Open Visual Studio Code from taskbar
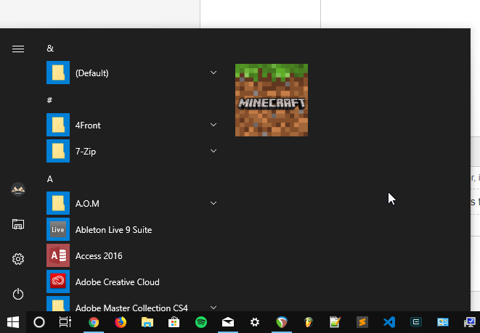480x333 pixels. [x=389, y=322]
